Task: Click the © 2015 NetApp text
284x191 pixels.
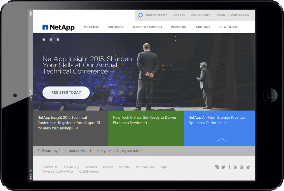Action: tap(89, 171)
